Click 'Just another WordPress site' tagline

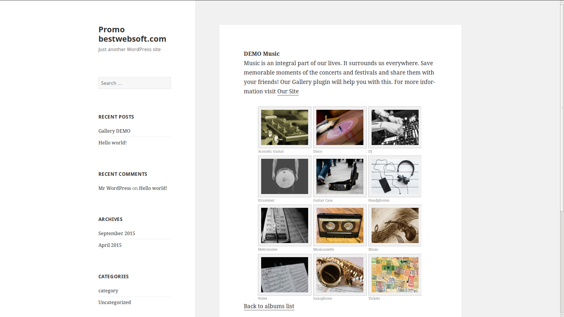pos(129,49)
